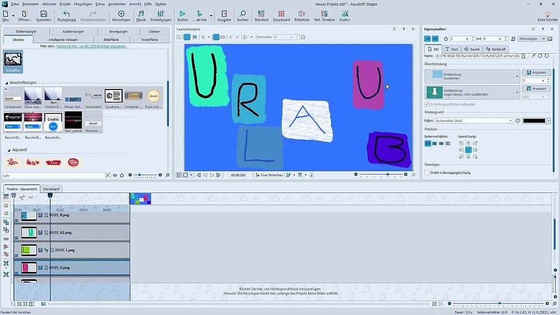Screen dimensions: 560x315
Task: Click the Speichern save icon
Action: pyautogui.click(x=44, y=13)
